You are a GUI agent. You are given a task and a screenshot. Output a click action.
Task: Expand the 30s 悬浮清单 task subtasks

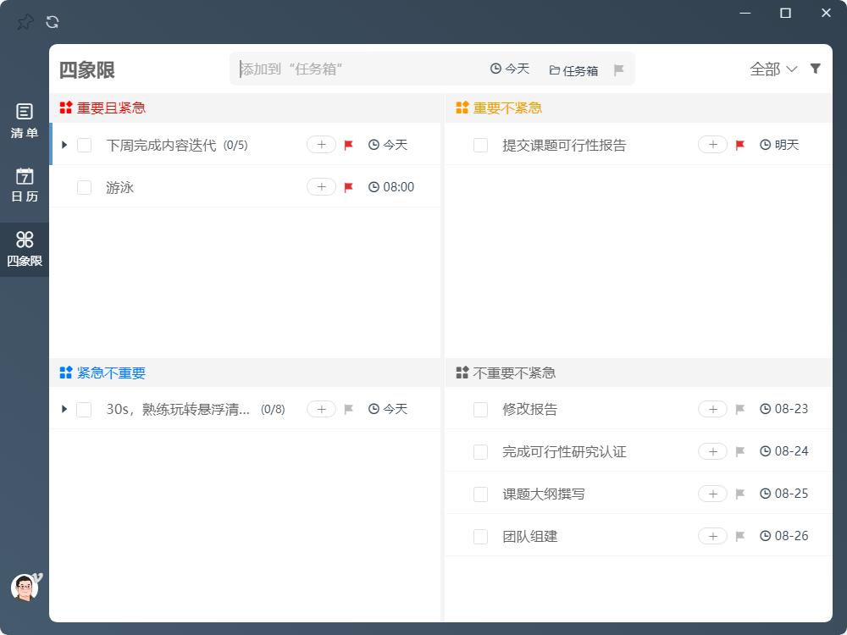(64, 409)
